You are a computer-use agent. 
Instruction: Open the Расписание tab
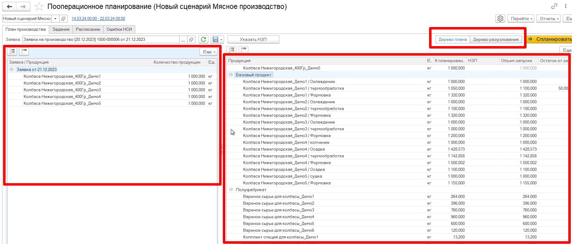click(88, 29)
